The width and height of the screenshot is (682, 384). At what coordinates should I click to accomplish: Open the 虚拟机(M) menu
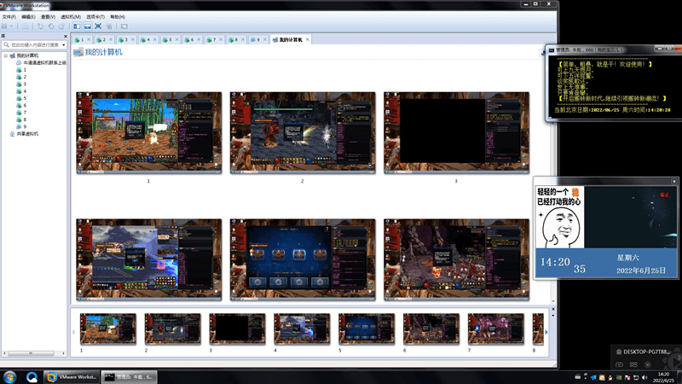[x=71, y=16]
